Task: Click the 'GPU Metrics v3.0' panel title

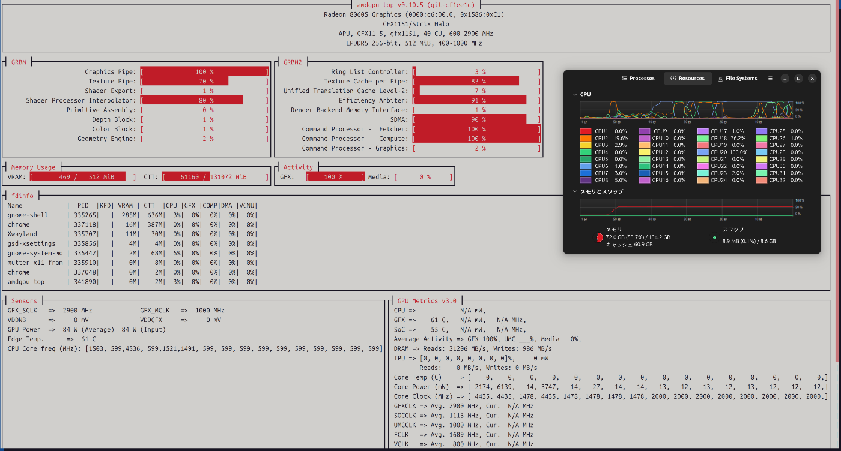Action: pyautogui.click(x=427, y=301)
